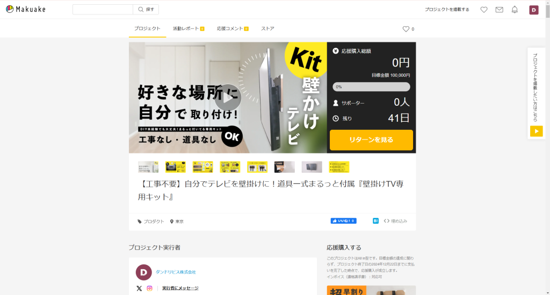Viewport: 550px width, 295px height.
Task: Open the ストア tab
Action: 267,29
